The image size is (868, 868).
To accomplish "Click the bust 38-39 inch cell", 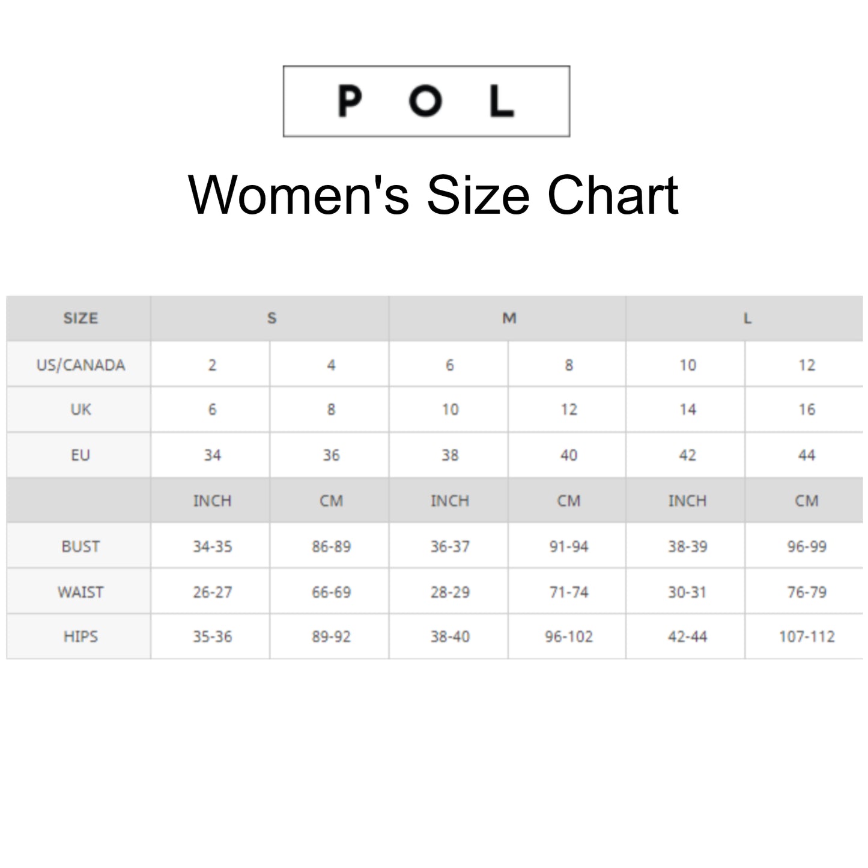I will tap(687, 547).
